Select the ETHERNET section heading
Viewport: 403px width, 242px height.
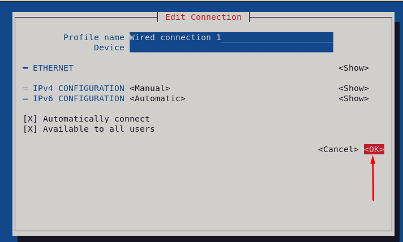coord(53,68)
